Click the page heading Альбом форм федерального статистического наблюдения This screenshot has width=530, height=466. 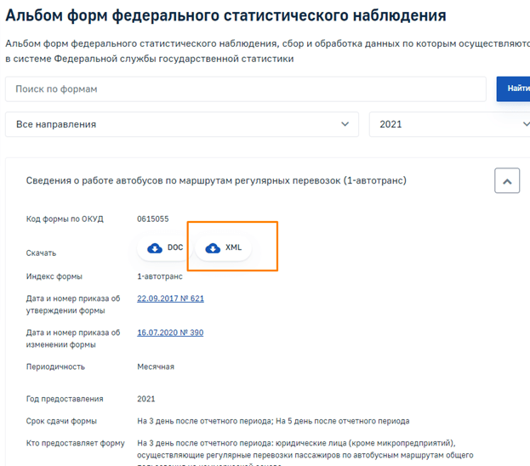tap(225, 15)
